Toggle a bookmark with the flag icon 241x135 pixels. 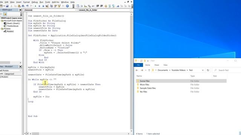(118, 6)
